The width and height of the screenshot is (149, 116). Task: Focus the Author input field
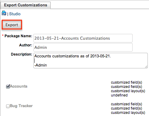(83, 47)
